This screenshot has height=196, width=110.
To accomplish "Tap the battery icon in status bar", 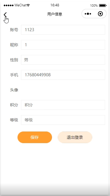I will [x=103, y=5].
